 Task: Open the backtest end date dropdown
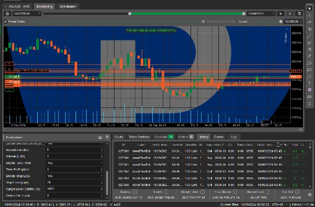261,14
